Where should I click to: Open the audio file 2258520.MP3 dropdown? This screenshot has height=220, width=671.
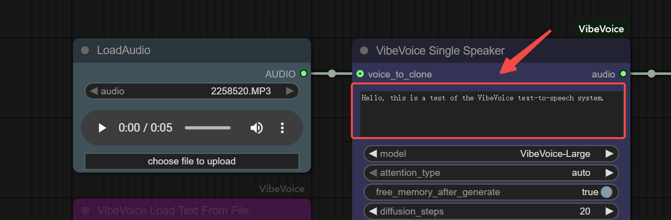pos(192,91)
